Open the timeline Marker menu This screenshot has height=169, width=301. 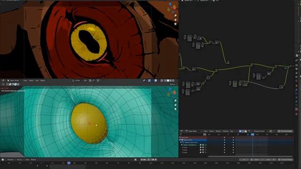33,160
